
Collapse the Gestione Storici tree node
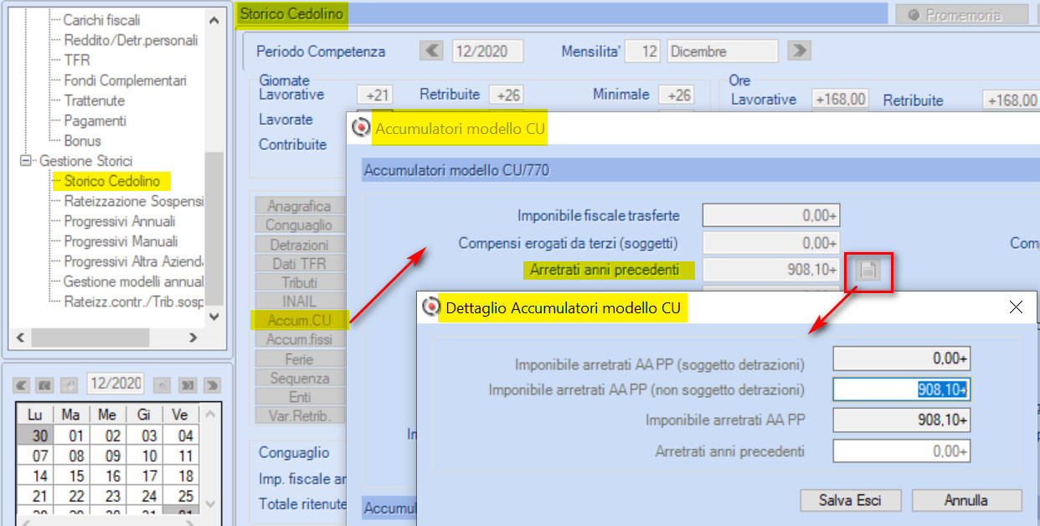25,161
